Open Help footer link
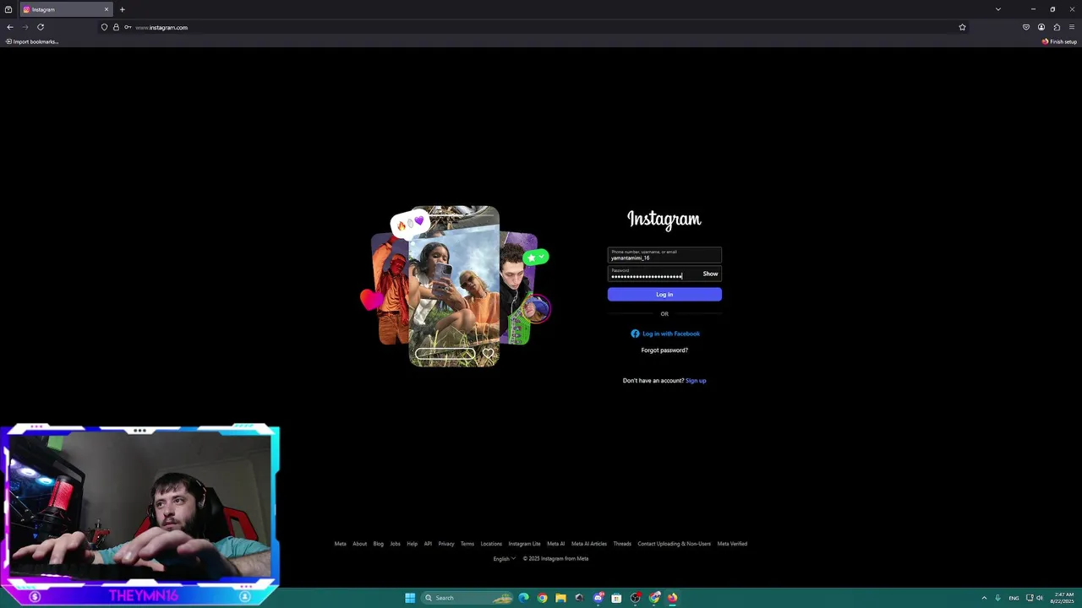Image resolution: width=1082 pixels, height=608 pixels. 412,544
